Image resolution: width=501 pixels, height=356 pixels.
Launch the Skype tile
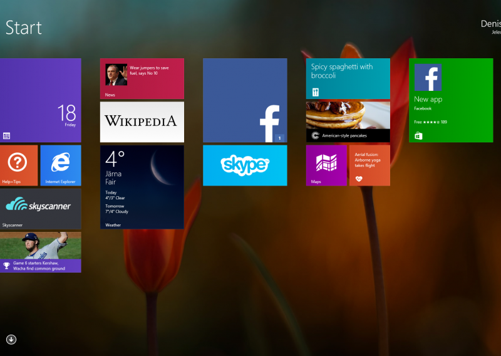245,165
